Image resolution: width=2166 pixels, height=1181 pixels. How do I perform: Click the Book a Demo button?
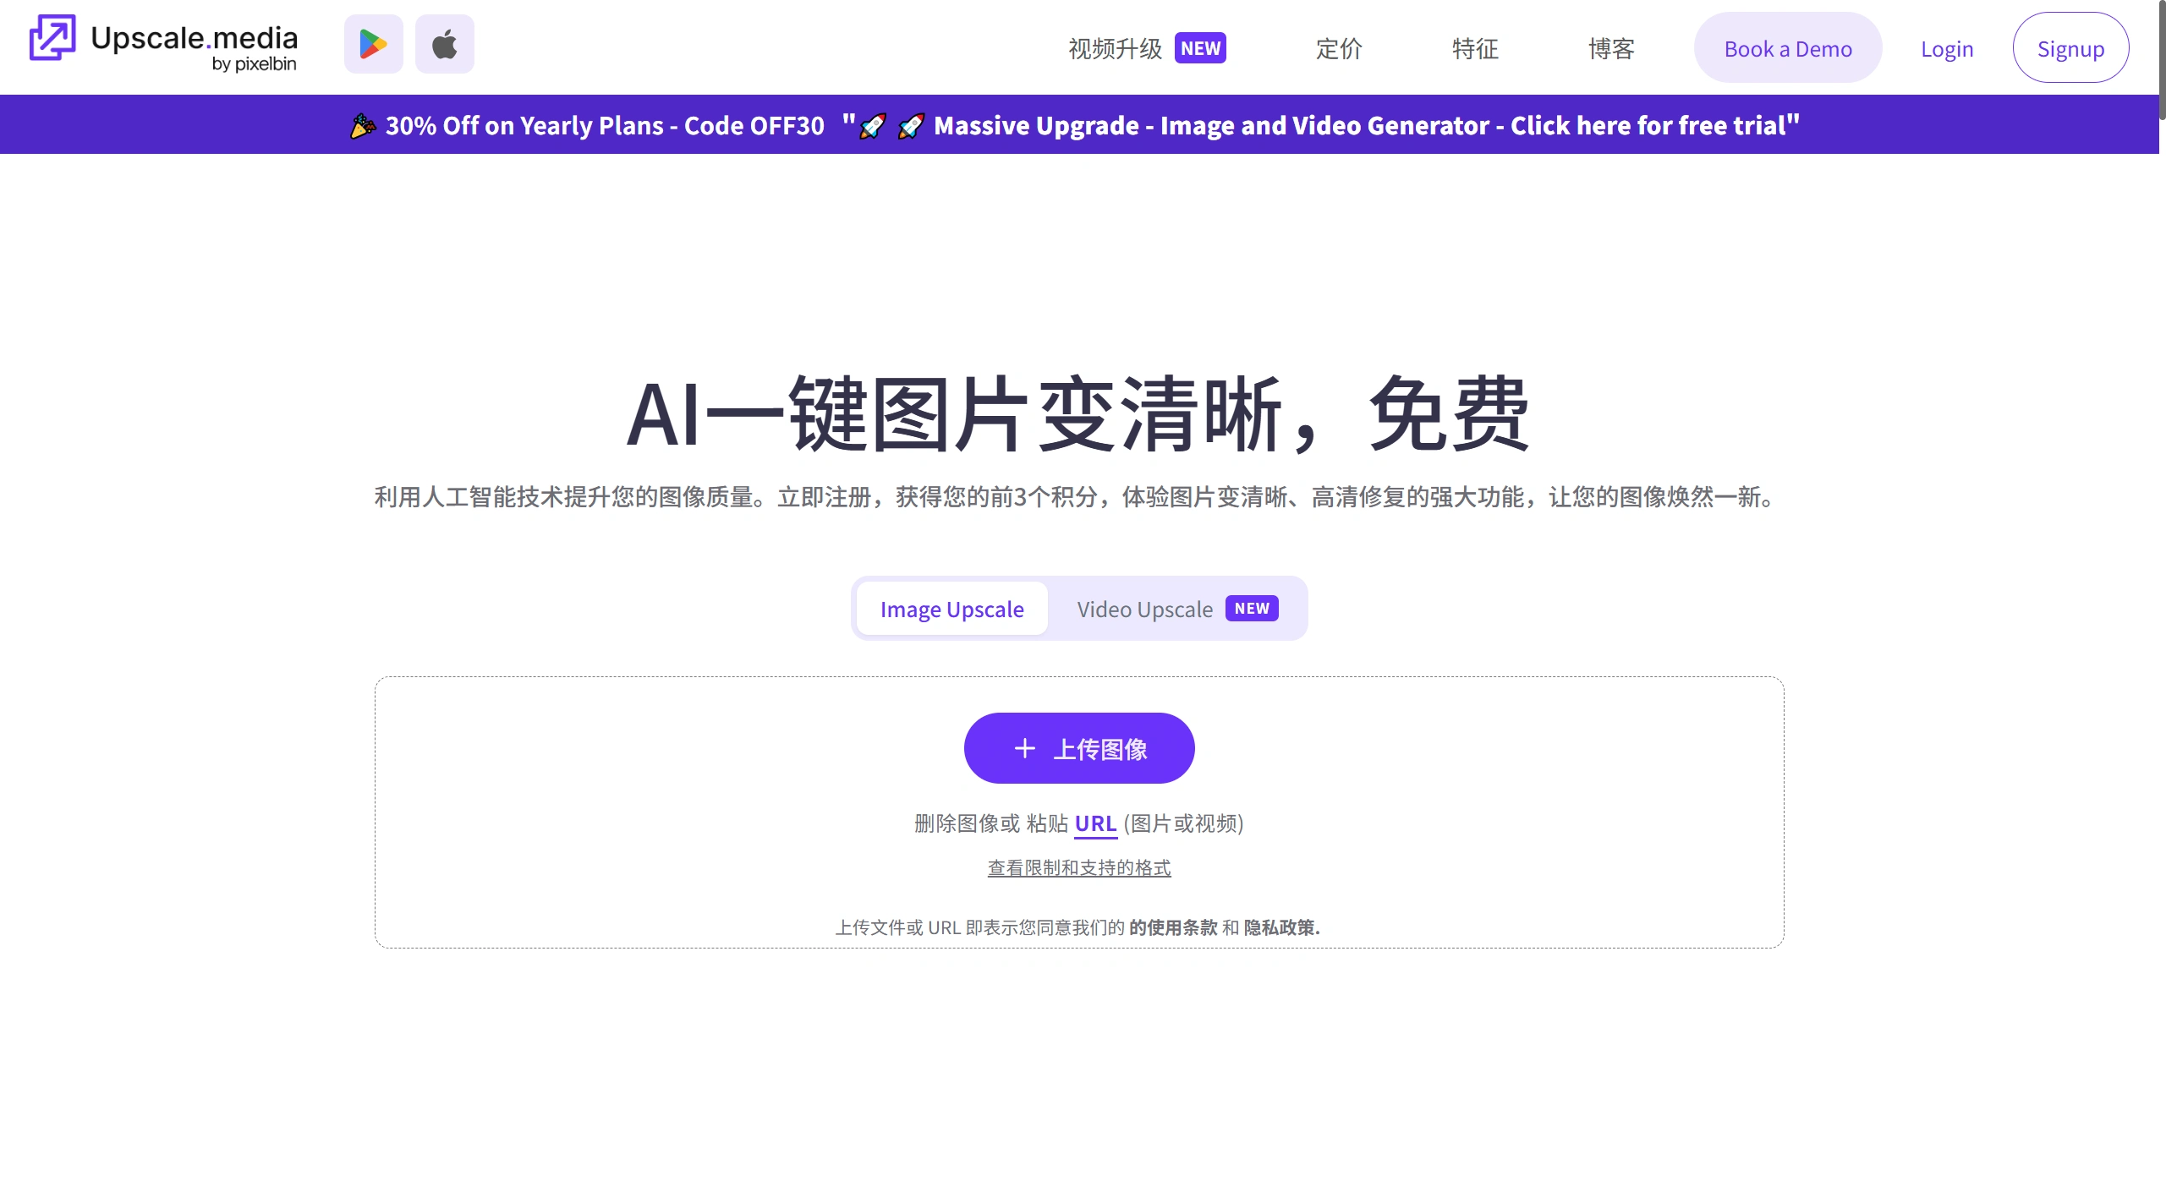(x=1788, y=48)
